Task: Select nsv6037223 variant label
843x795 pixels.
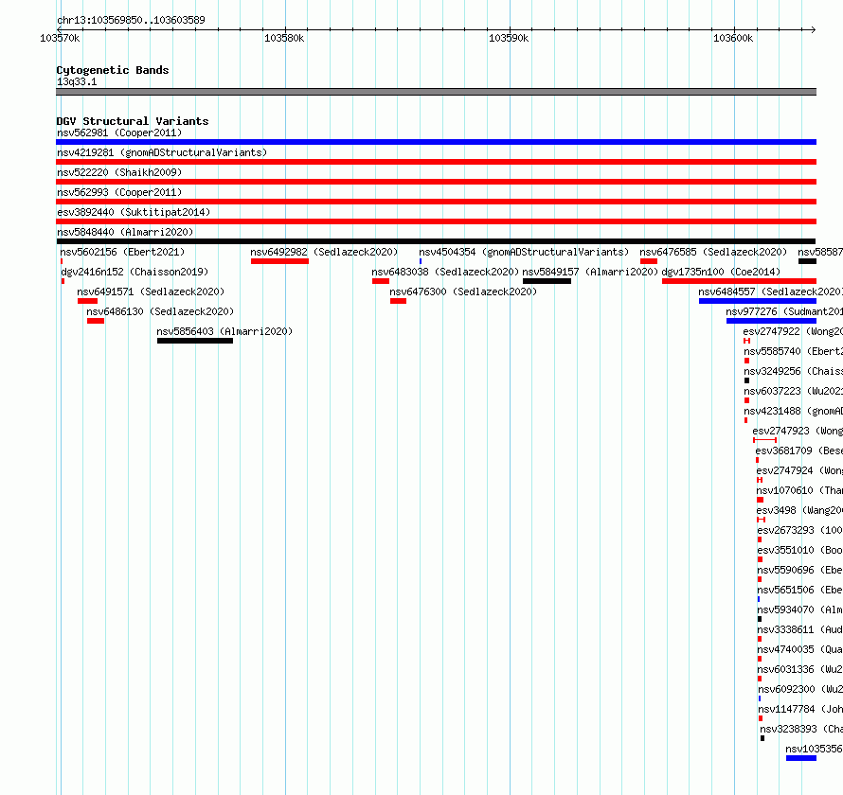Action: pos(794,391)
